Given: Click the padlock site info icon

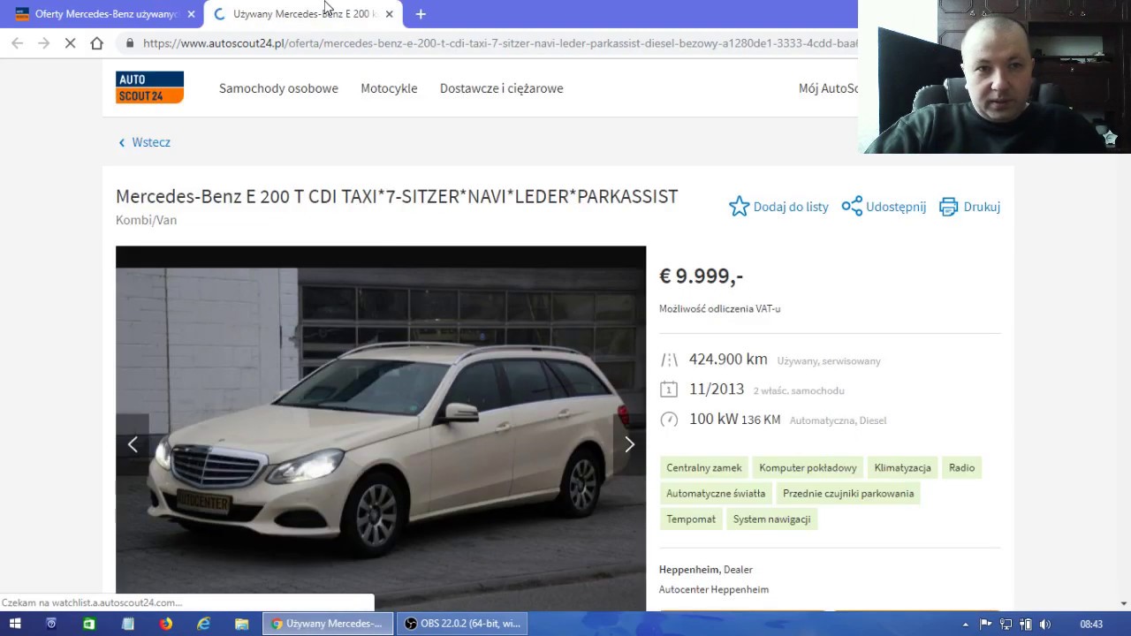Looking at the screenshot, I should tap(130, 43).
